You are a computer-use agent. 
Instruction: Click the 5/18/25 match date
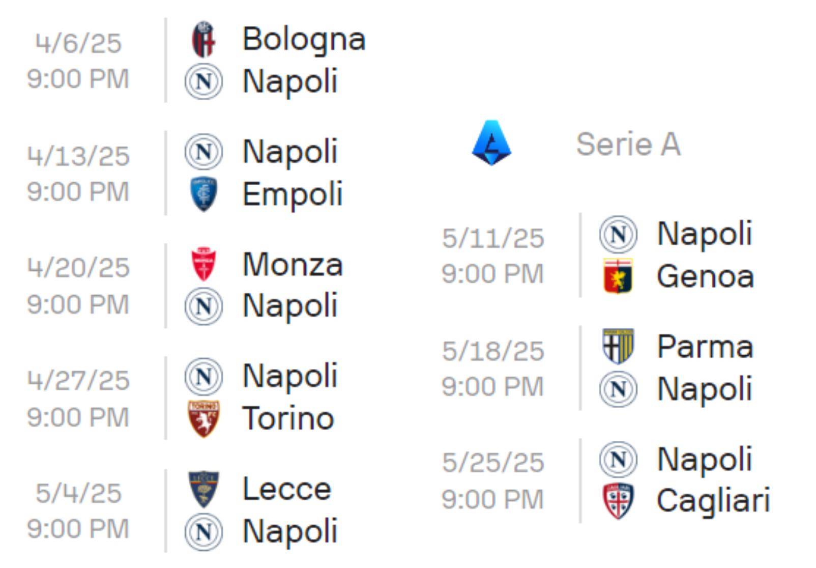[493, 351]
